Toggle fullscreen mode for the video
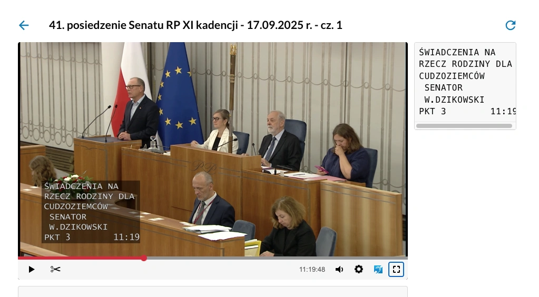The image size is (539, 297). tap(396, 269)
